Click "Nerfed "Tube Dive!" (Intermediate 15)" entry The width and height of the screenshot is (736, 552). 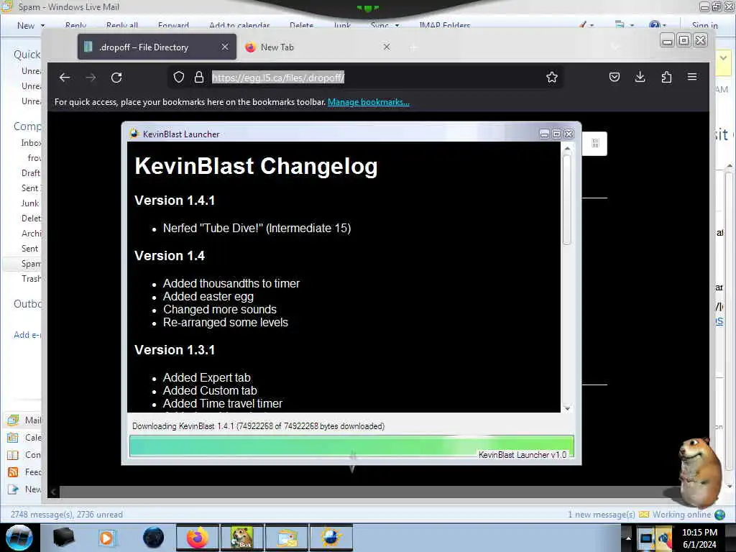[x=257, y=228]
